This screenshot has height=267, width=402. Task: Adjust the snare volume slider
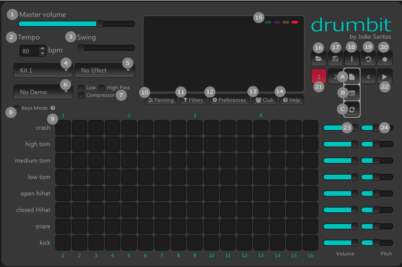coord(340,226)
